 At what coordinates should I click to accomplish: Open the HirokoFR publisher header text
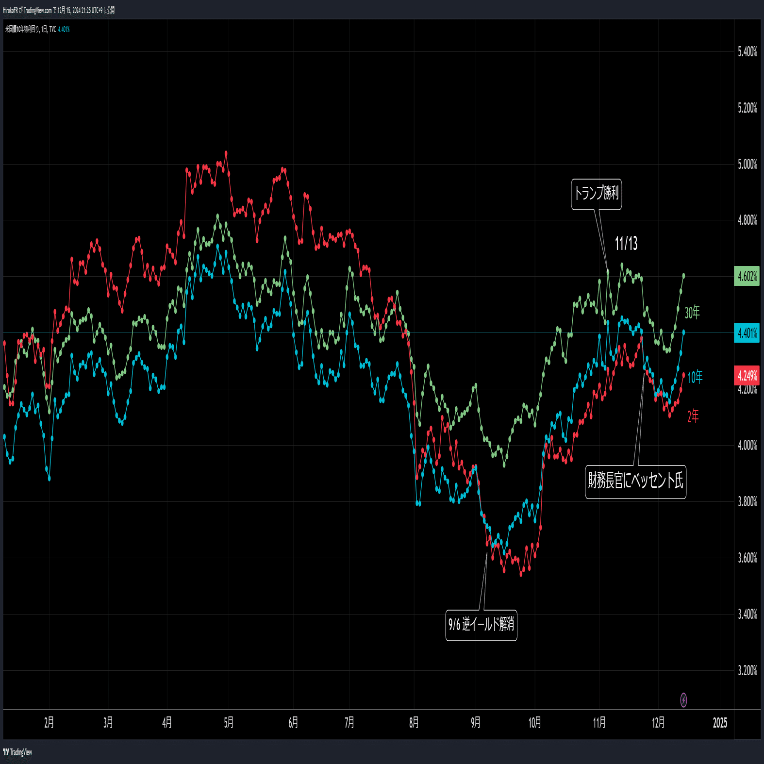tap(59, 10)
